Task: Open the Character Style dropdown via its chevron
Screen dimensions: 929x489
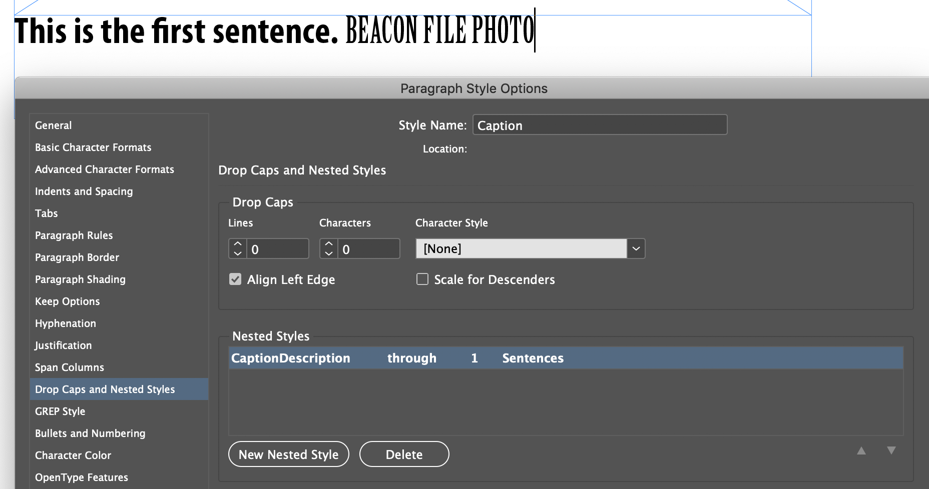Action: (636, 248)
